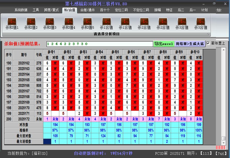The image size is (230, 158).
Task: Click the 参考10 column header
Action: click(195, 52)
